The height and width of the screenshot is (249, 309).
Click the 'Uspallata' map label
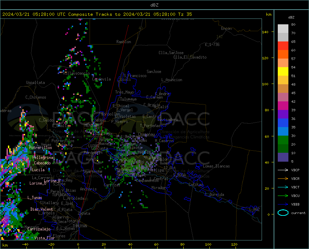coord(35,83)
